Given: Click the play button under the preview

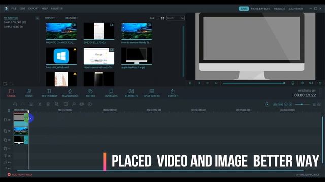Looking at the screenshot, I should (207, 83).
